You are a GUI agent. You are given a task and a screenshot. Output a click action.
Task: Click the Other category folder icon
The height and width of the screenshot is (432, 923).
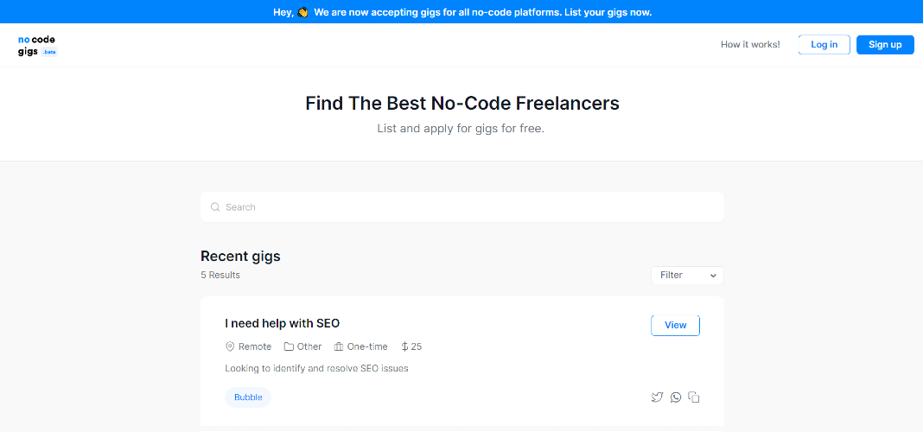pos(289,346)
